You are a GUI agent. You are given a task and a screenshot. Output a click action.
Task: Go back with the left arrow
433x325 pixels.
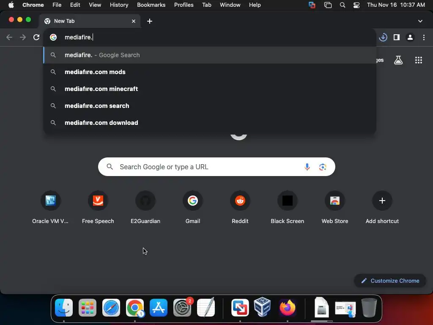click(9, 37)
